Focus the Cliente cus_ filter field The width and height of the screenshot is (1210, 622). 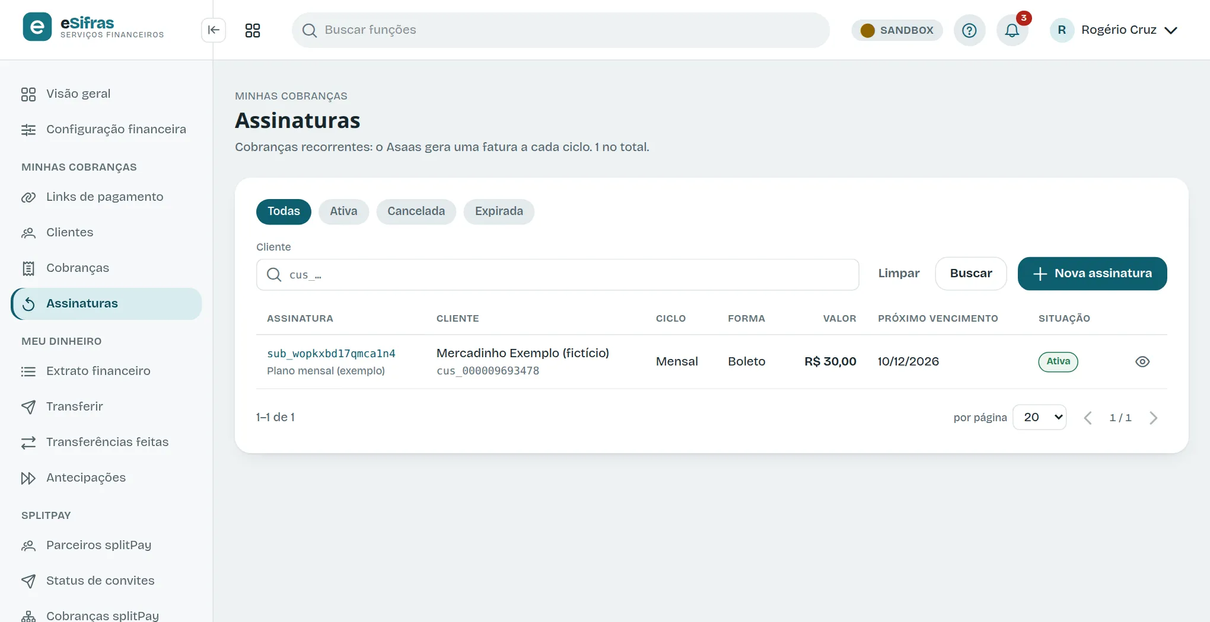(558, 275)
